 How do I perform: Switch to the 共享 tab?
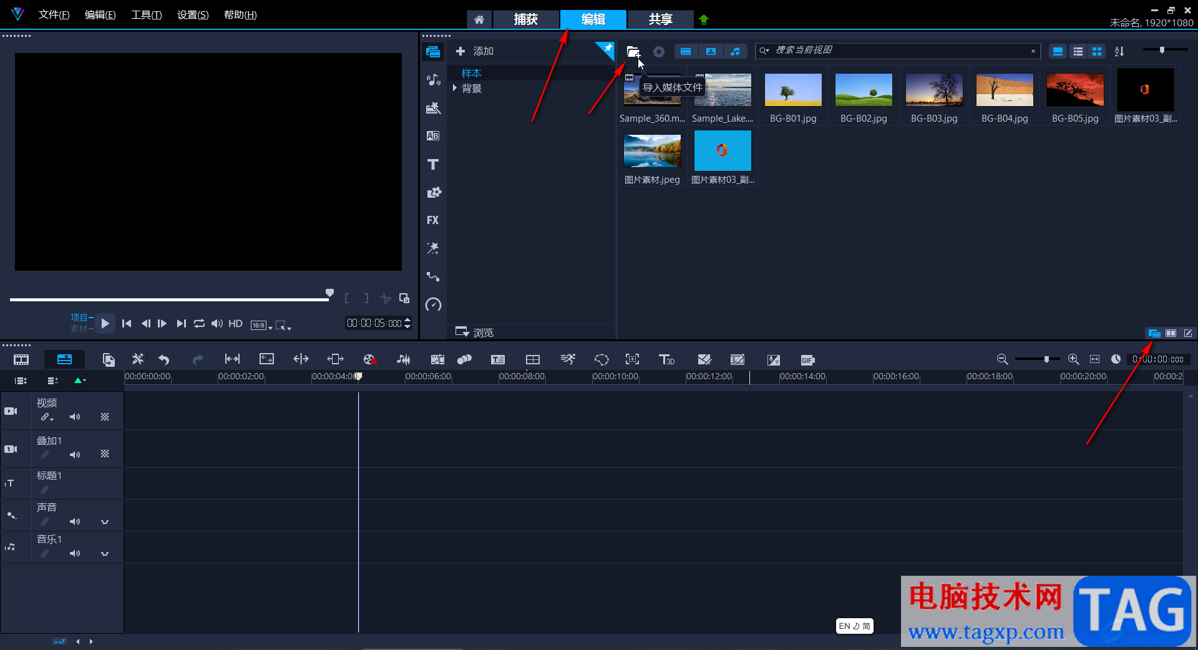(660, 19)
